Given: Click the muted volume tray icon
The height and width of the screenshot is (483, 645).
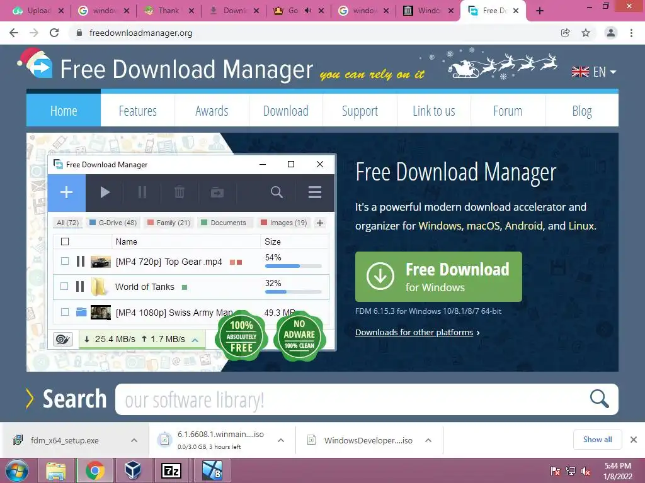Looking at the screenshot, I should click(x=585, y=470).
